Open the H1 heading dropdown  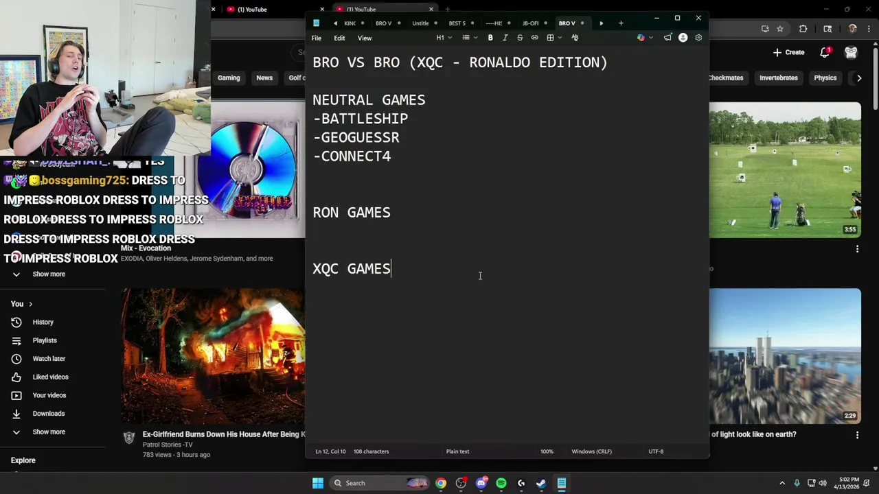444,38
